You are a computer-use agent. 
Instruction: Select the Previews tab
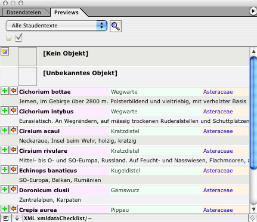point(66,13)
